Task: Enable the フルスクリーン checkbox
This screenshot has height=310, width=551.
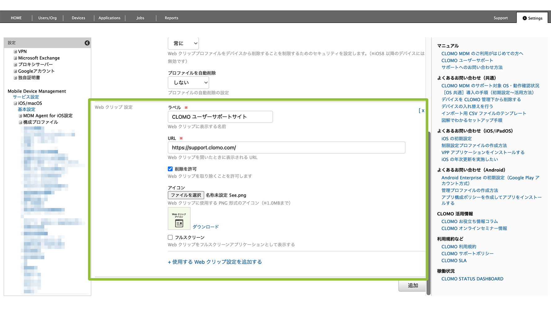Action: pos(170,237)
